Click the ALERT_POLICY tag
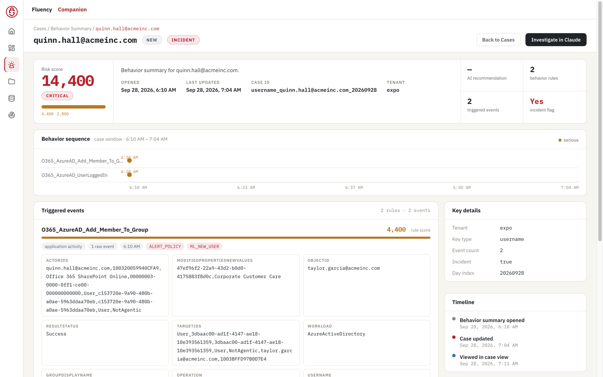 (x=165, y=247)
